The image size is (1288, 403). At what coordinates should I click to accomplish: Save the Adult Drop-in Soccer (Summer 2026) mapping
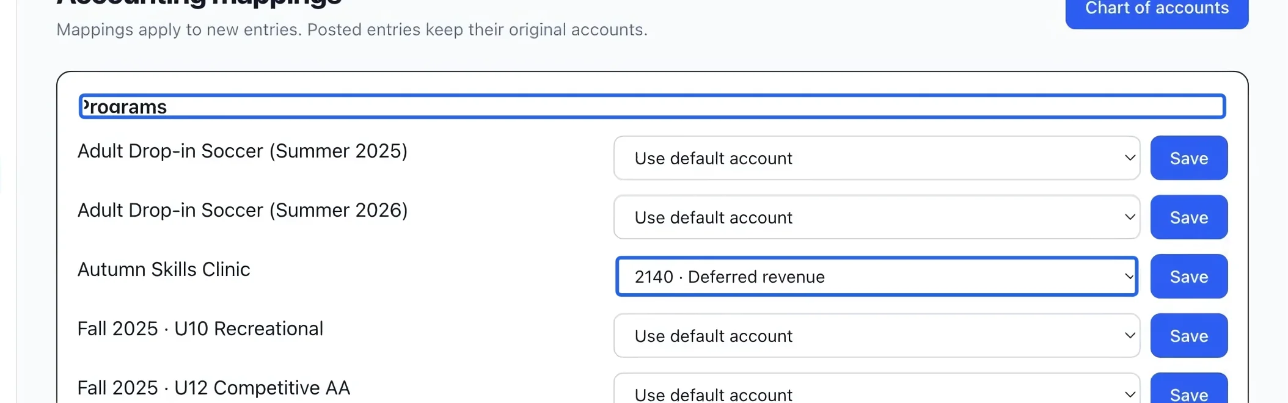(x=1188, y=217)
